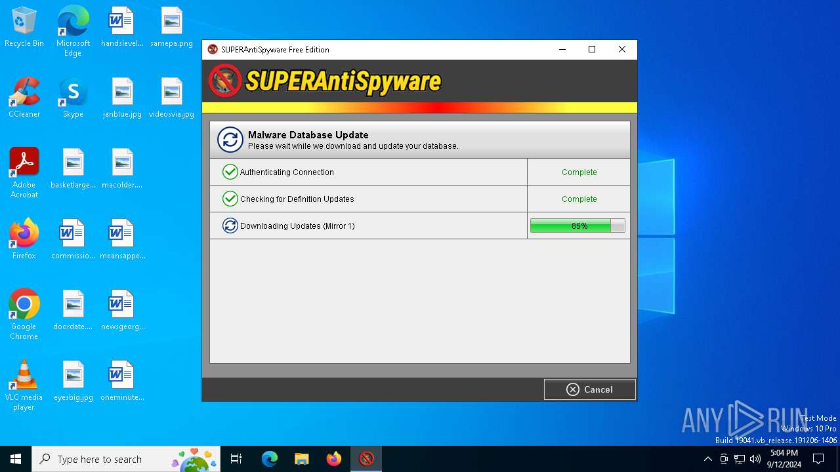Select the basketlarge image file icon
Screen dimensions: 840x472
[73, 168]
